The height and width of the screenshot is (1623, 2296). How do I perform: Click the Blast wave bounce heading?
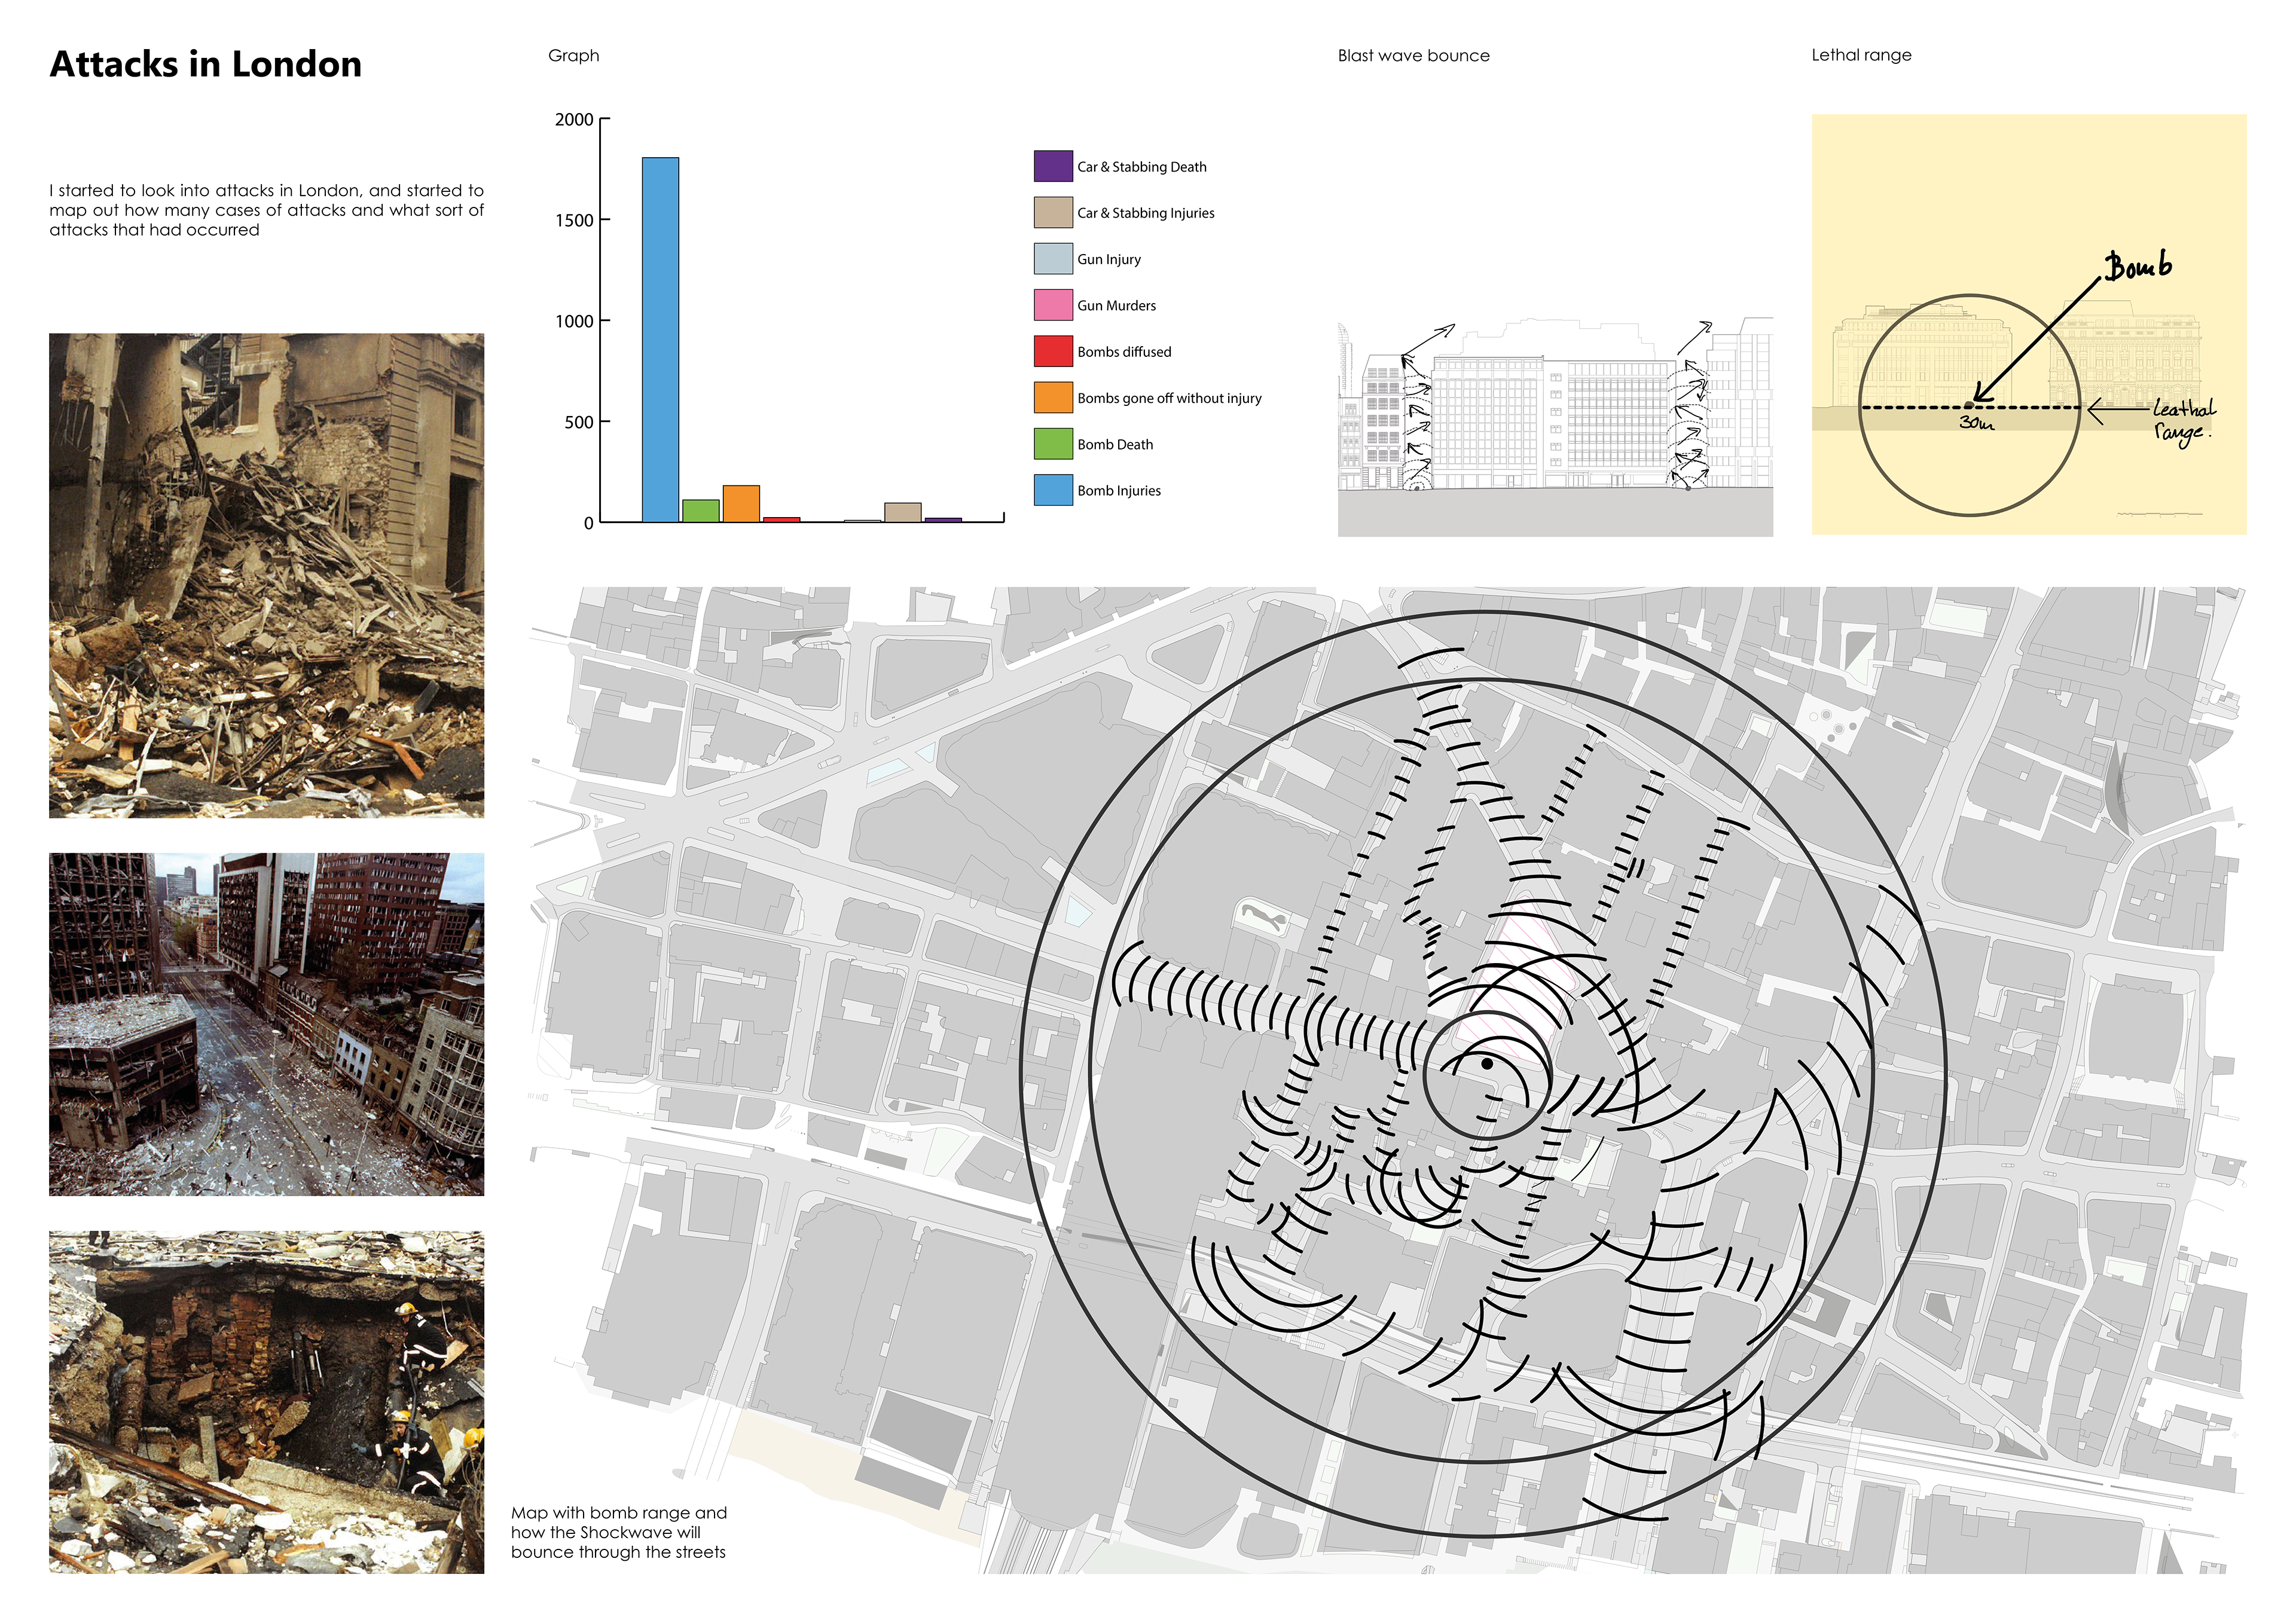click(1413, 56)
